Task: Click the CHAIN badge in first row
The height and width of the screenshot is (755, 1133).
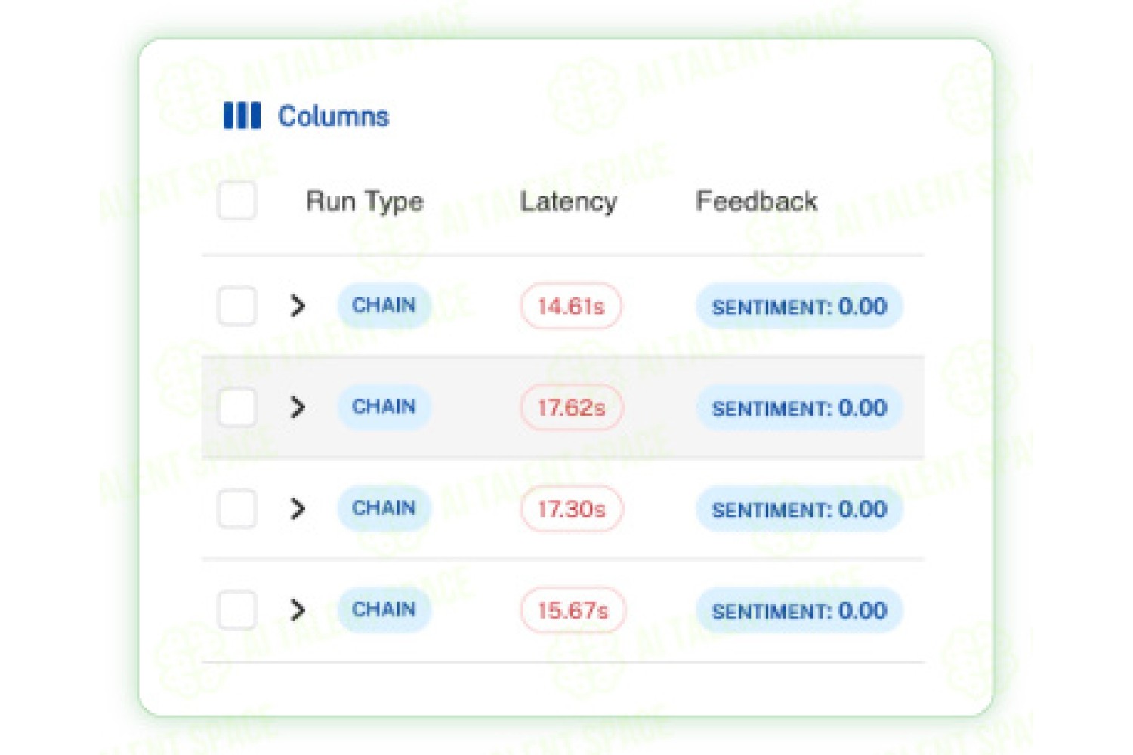Action: pos(384,305)
